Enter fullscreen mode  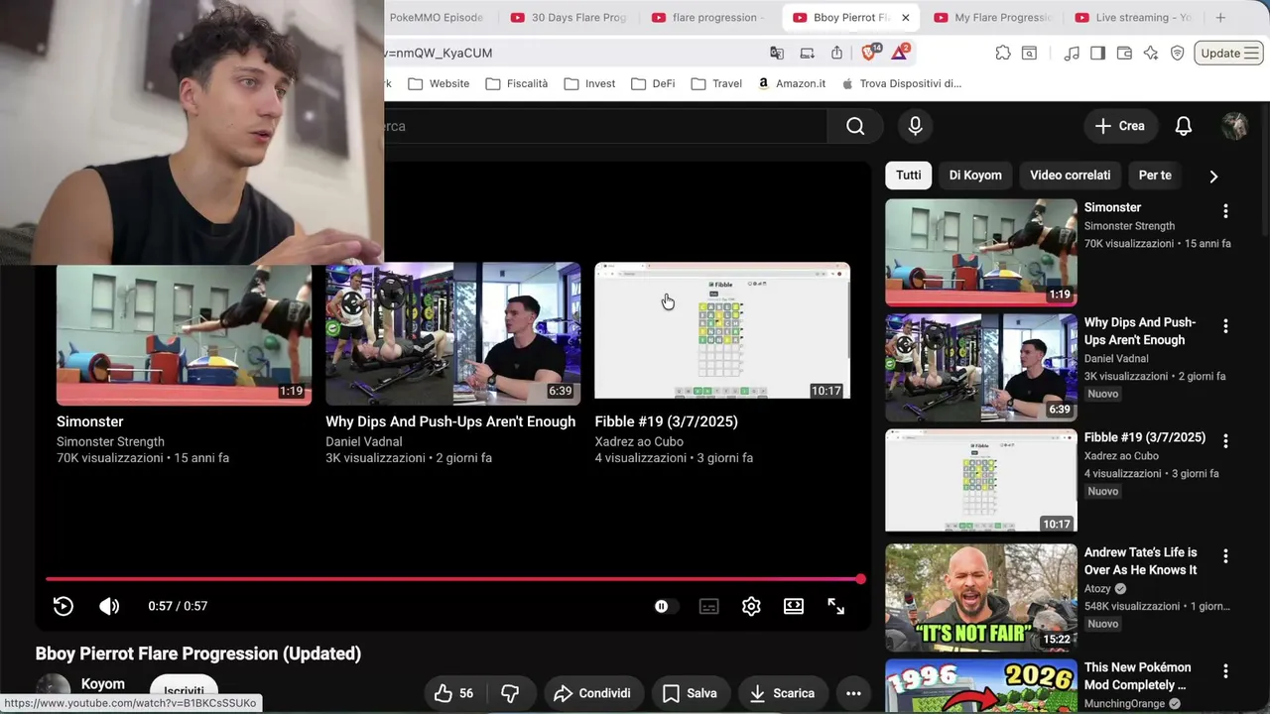(836, 606)
